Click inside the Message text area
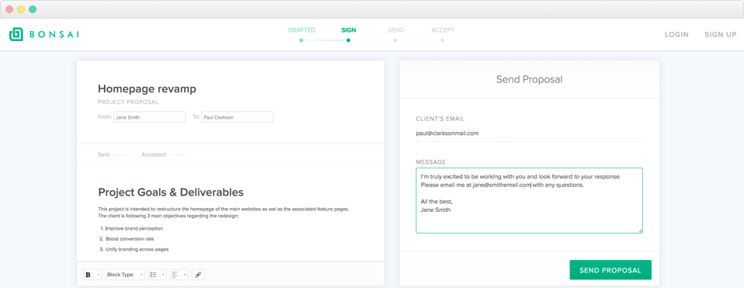The width and height of the screenshot is (744, 288). coord(529,200)
